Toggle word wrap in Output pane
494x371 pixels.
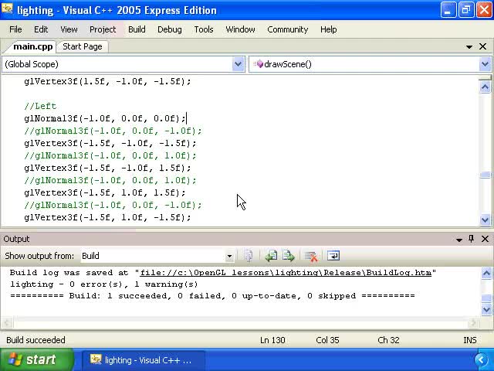coord(333,256)
